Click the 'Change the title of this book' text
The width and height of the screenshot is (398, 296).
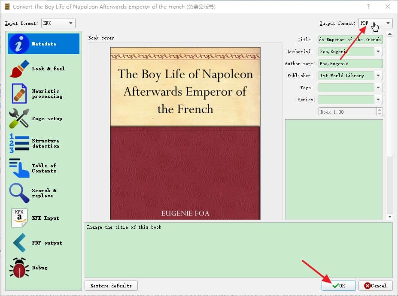(124, 227)
